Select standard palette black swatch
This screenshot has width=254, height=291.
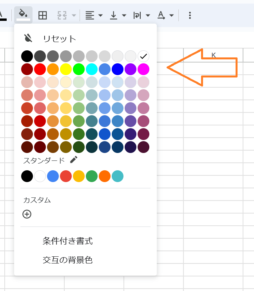pyautogui.click(x=27, y=176)
